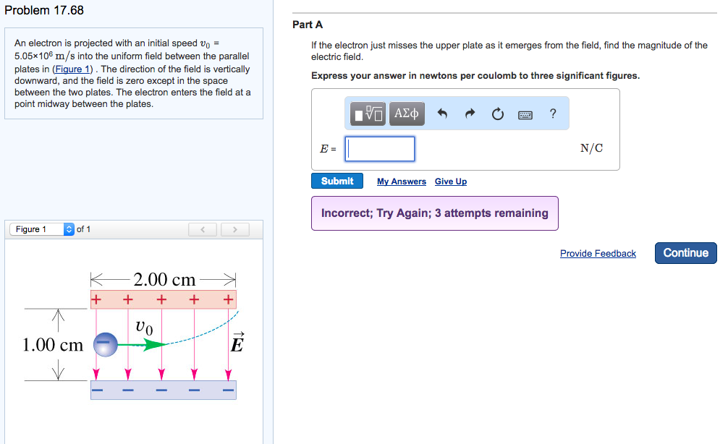
Task: Click inside the E value input box
Action: tap(380, 149)
